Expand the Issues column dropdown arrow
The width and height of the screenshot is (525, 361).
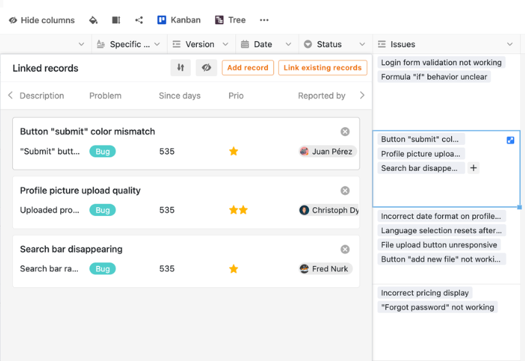pyautogui.click(x=509, y=44)
